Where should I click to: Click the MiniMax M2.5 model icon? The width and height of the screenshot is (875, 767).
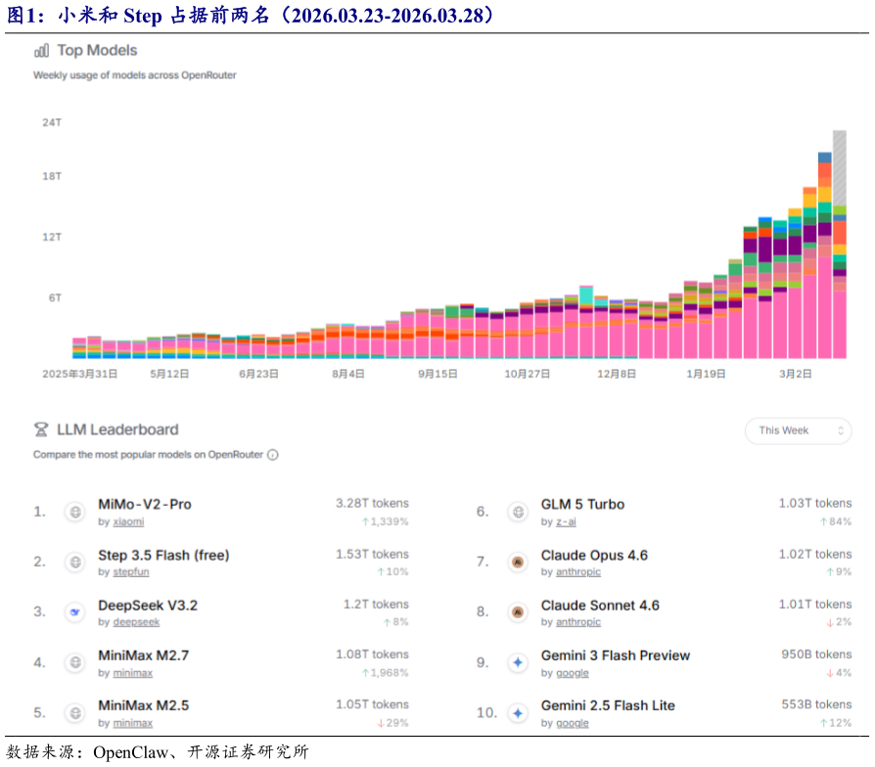pyautogui.click(x=74, y=712)
